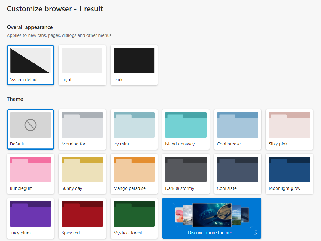Select the Mango paradise theme

pyautogui.click(x=134, y=174)
